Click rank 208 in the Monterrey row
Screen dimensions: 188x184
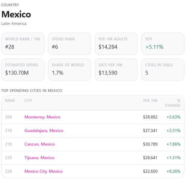tap(8, 117)
